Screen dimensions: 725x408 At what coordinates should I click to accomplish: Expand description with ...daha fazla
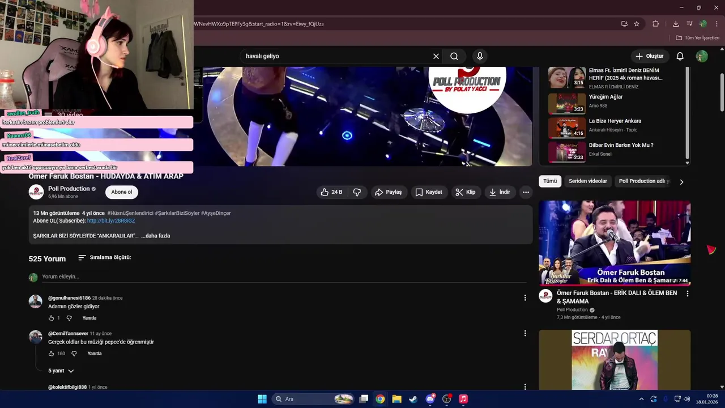(156, 236)
